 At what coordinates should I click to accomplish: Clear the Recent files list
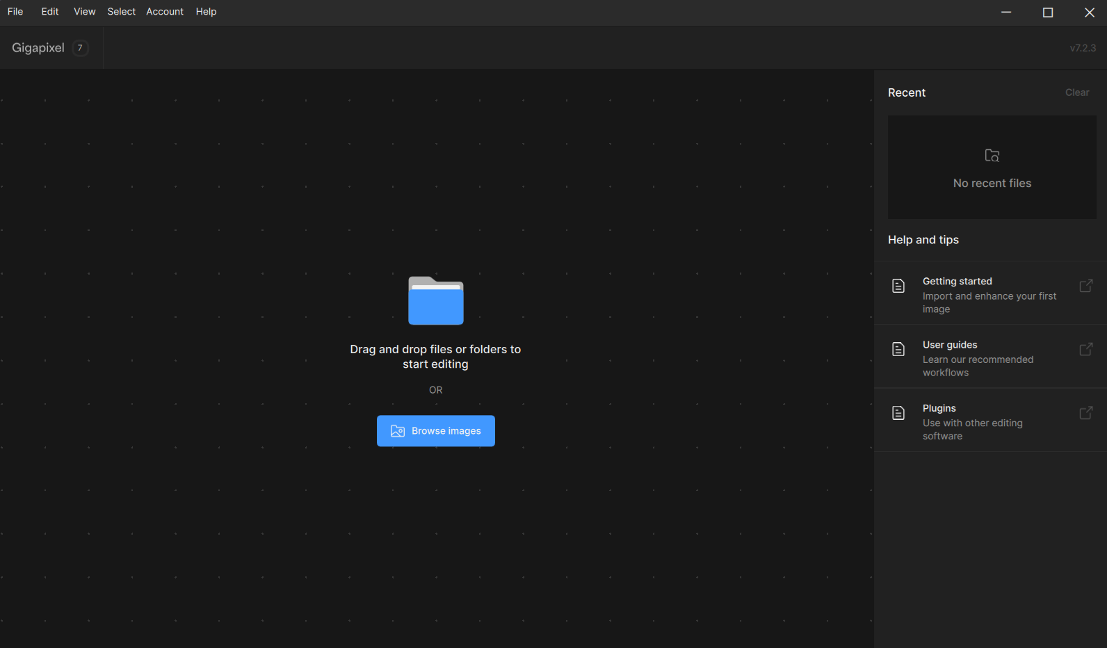click(x=1076, y=92)
